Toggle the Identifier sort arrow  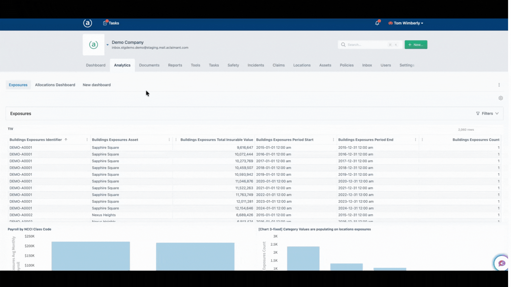(66, 140)
